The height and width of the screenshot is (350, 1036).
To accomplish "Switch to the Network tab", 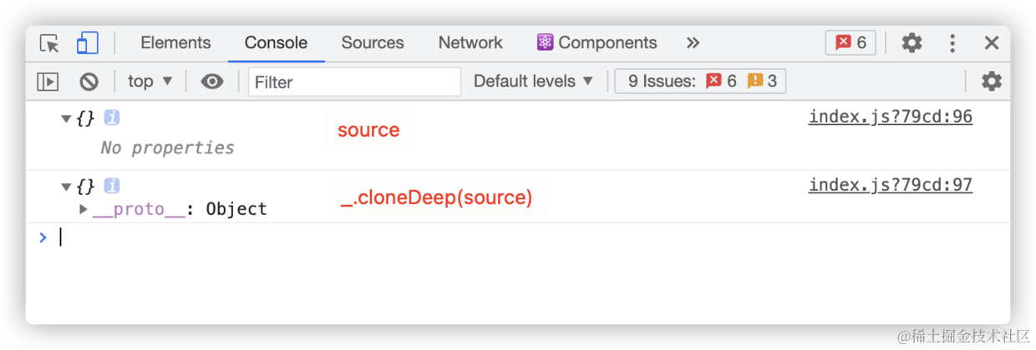I will point(470,43).
